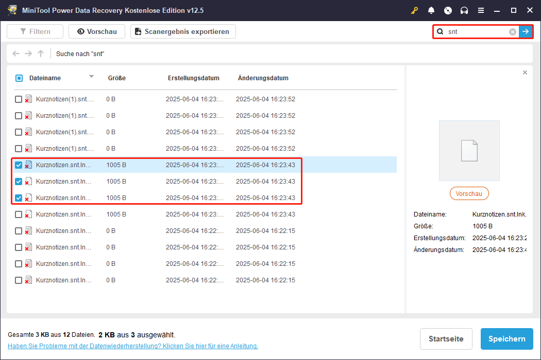541x360 pixels.
Task: Close the preview pane with x
Action: tap(525, 73)
